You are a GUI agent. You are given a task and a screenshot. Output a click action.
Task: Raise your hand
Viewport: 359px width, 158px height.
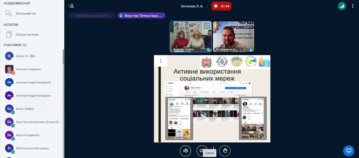[x=225, y=151]
